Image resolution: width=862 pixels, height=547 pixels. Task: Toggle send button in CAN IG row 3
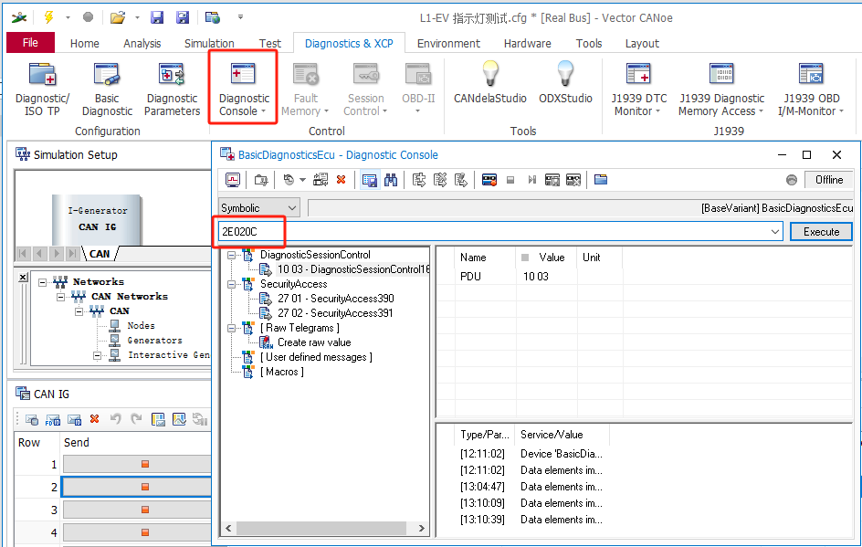[x=137, y=510]
